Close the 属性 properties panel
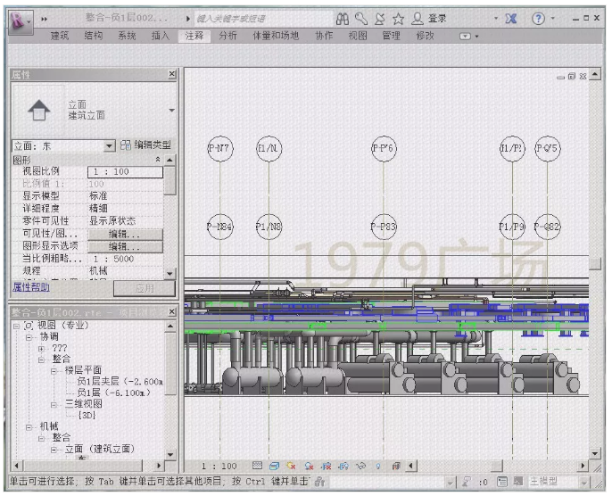This screenshot has height=496, width=612. coord(171,74)
